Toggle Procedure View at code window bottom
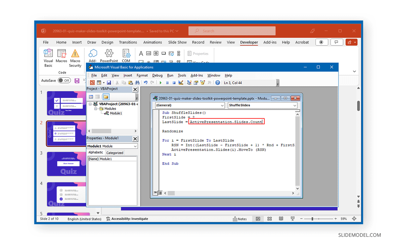The image size is (397, 245). point(156,193)
